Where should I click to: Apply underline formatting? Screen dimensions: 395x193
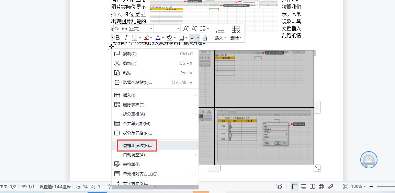click(x=134, y=38)
